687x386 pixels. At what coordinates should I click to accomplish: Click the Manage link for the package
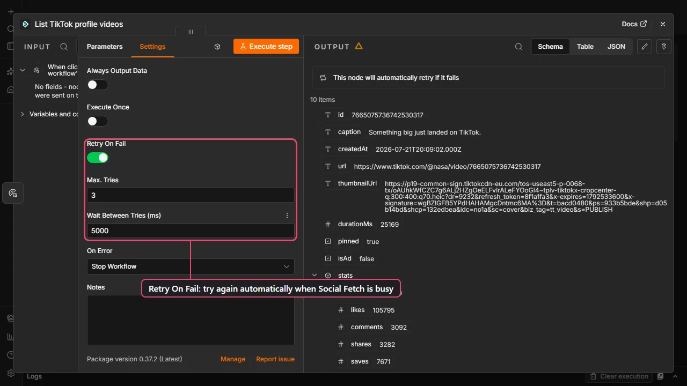233,359
